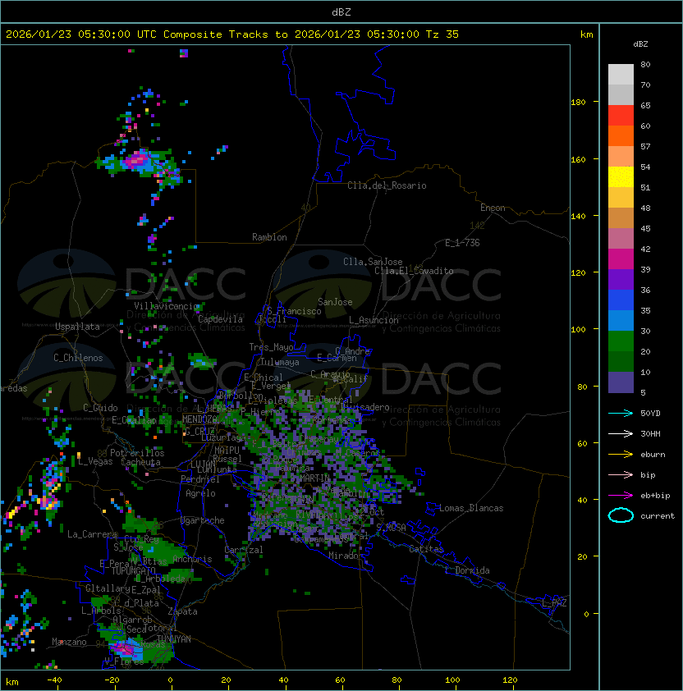Click the pink bip arrow legend icon
Screen dimensions: 683x691
621,474
